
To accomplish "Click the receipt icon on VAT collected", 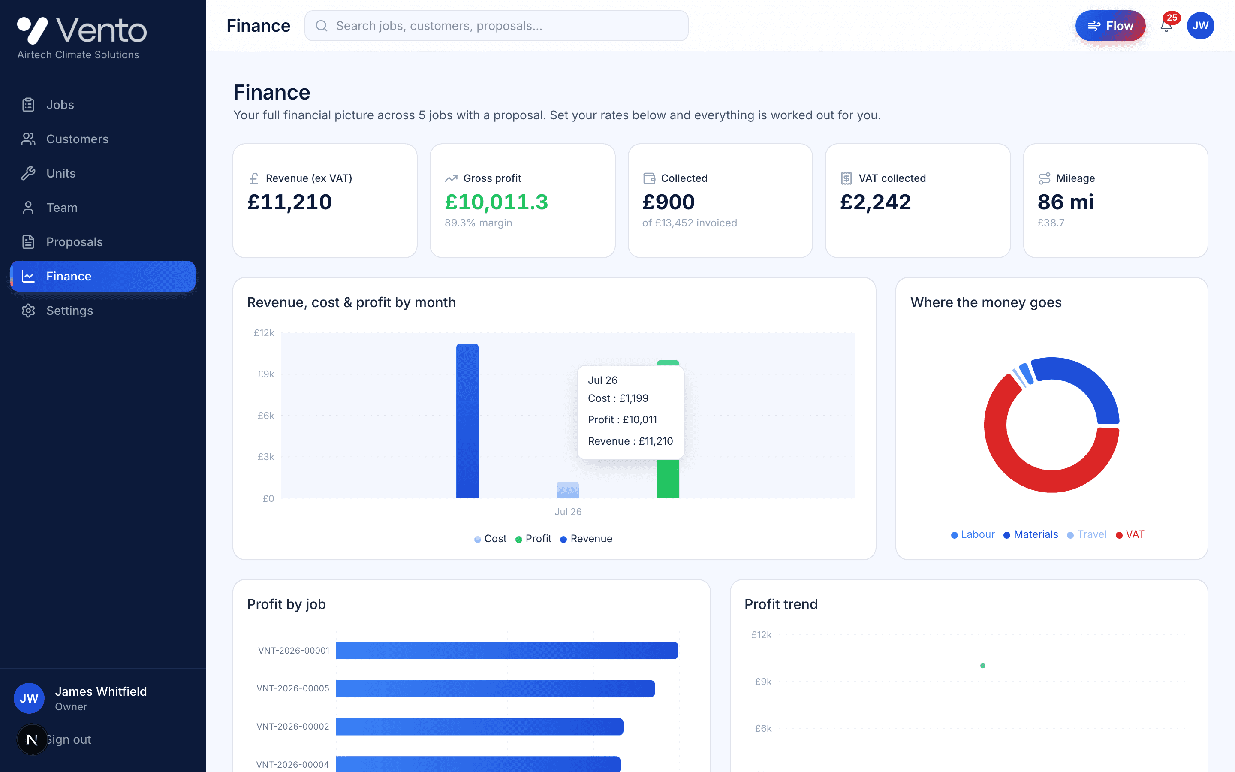I will pyautogui.click(x=846, y=178).
